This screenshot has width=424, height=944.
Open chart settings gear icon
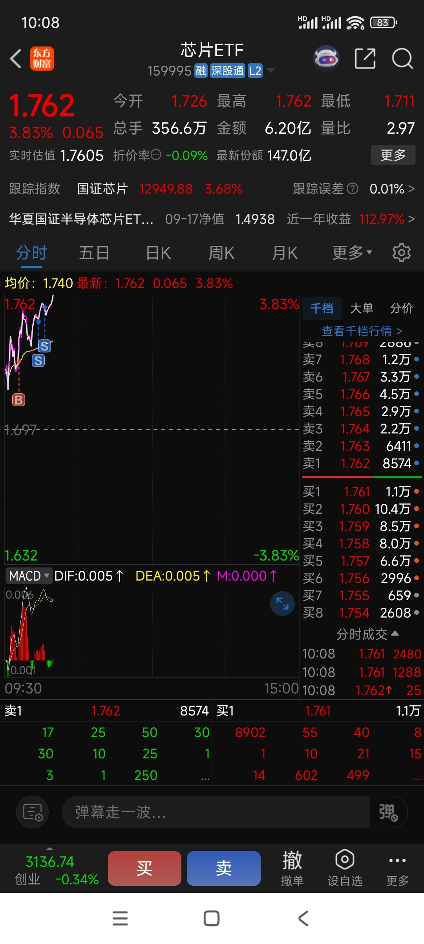click(x=401, y=253)
